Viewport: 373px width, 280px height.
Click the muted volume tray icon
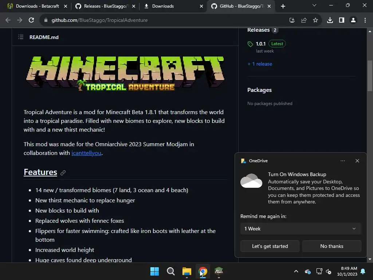(x=329, y=271)
